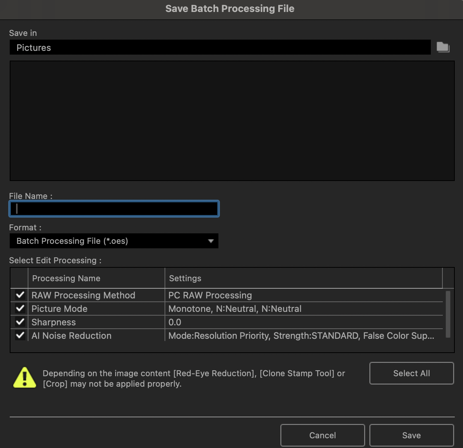
Task: Click the Format dropdown arrow
Action: 211,241
